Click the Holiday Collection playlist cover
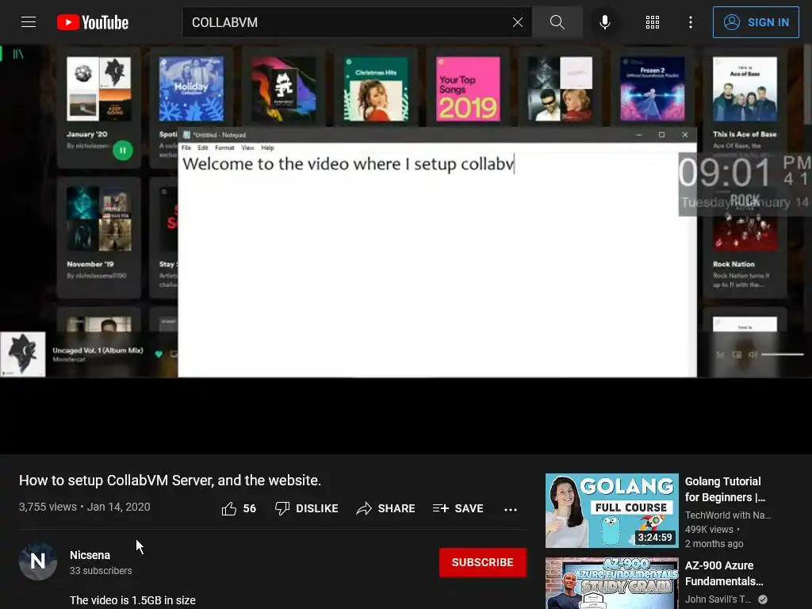Viewport: 812px width, 609px height. coord(191,89)
